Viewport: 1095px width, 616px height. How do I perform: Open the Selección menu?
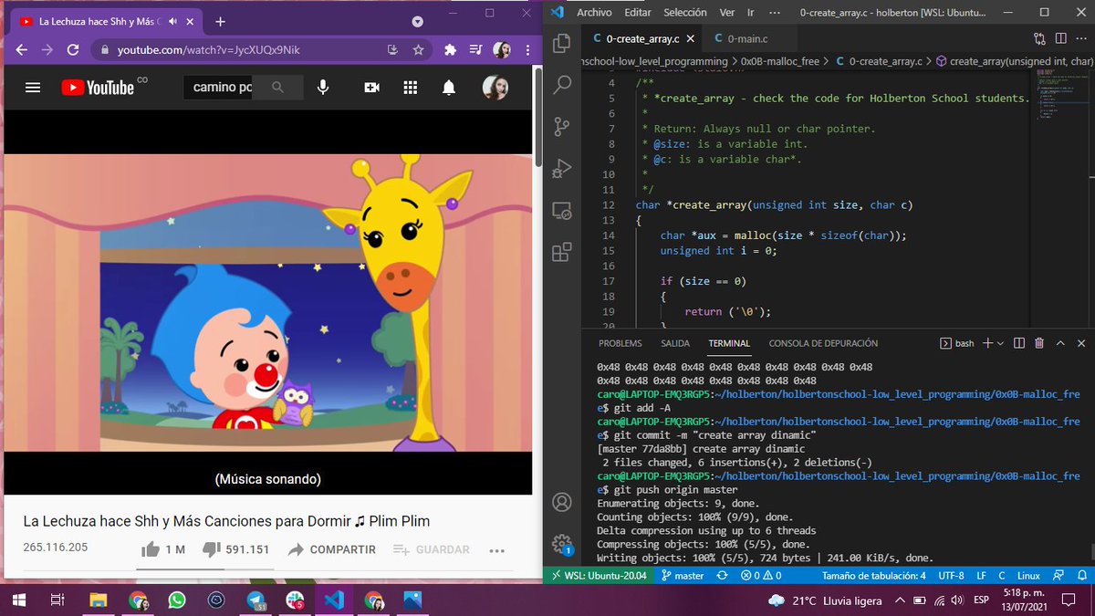click(685, 13)
